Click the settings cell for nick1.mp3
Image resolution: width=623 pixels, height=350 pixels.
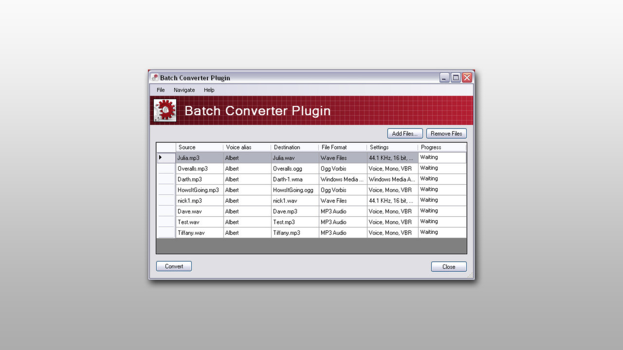392,201
